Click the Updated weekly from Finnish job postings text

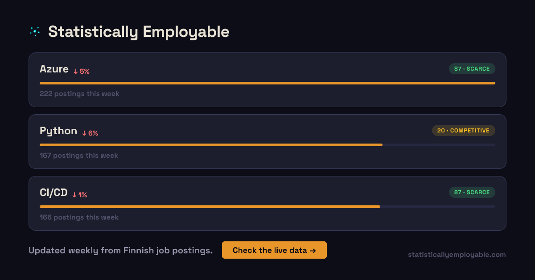point(120,250)
